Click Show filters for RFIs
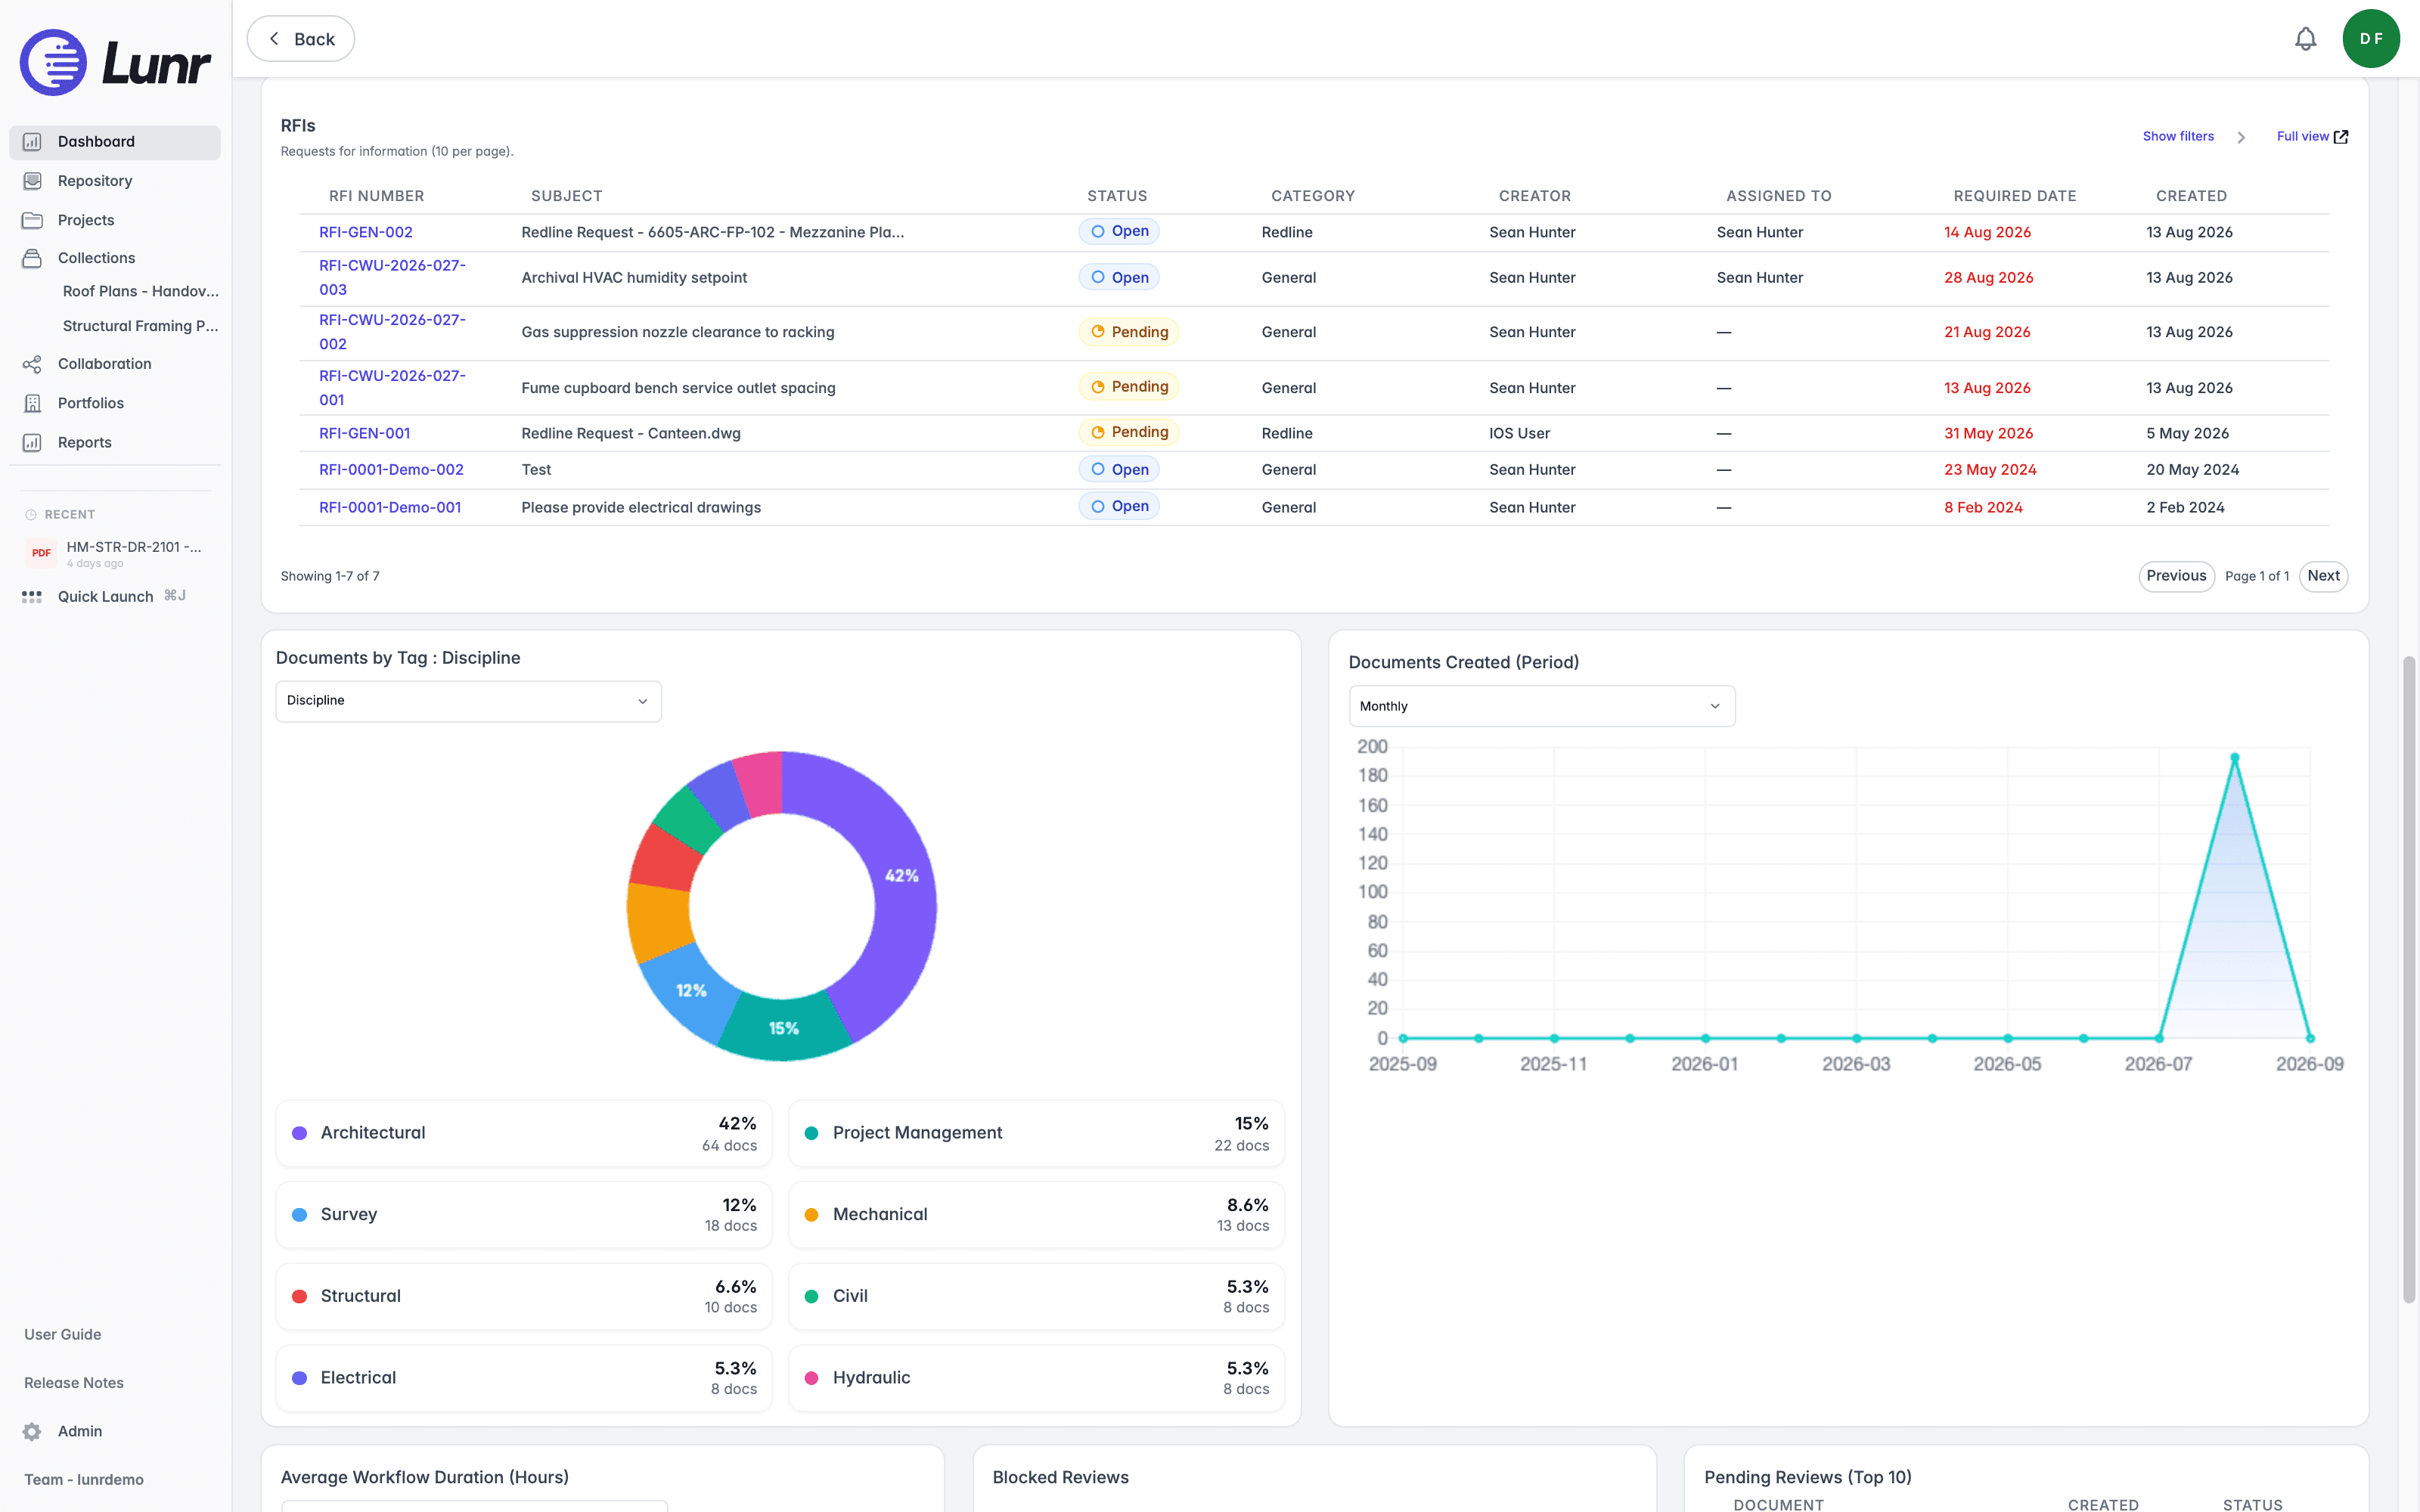The height and width of the screenshot is (1512, 2420). click(2178, 137)
